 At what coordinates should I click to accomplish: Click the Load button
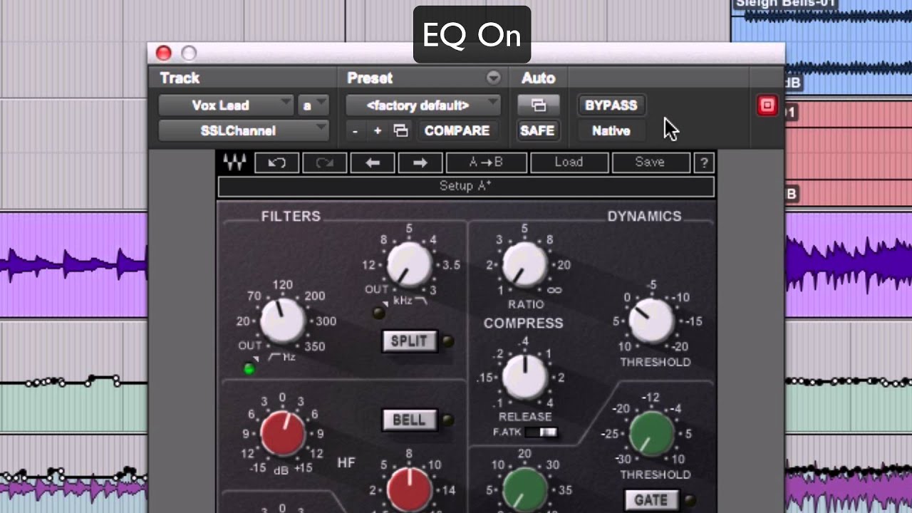[x=569, y=162]
